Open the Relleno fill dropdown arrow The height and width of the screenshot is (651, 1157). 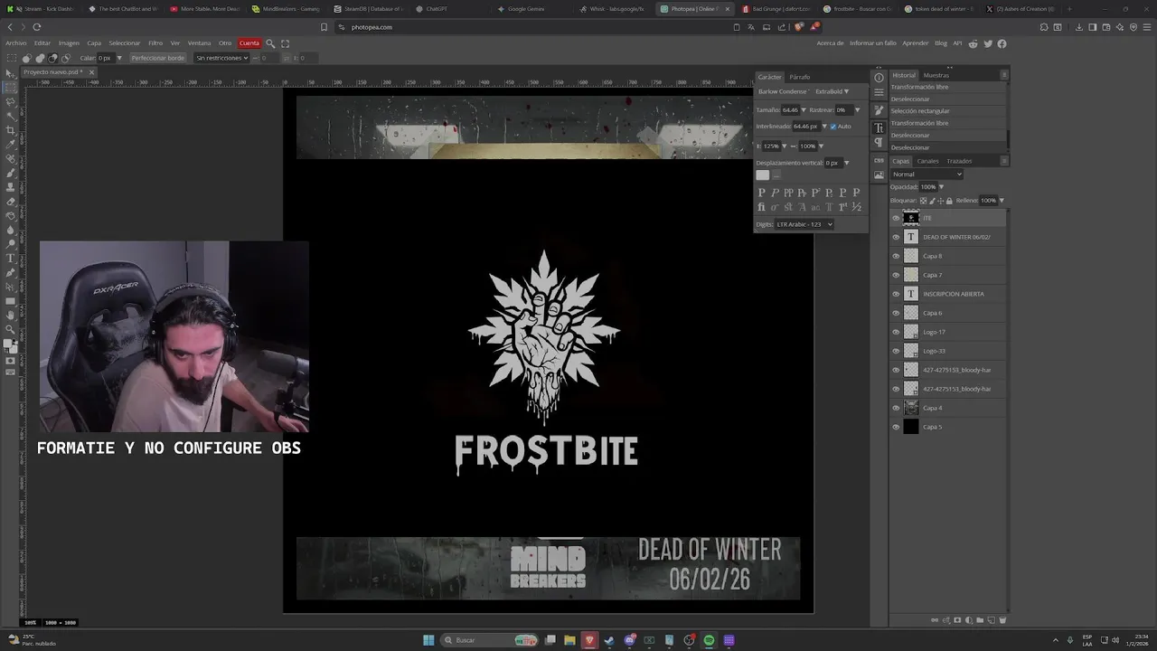point(1002,200)
